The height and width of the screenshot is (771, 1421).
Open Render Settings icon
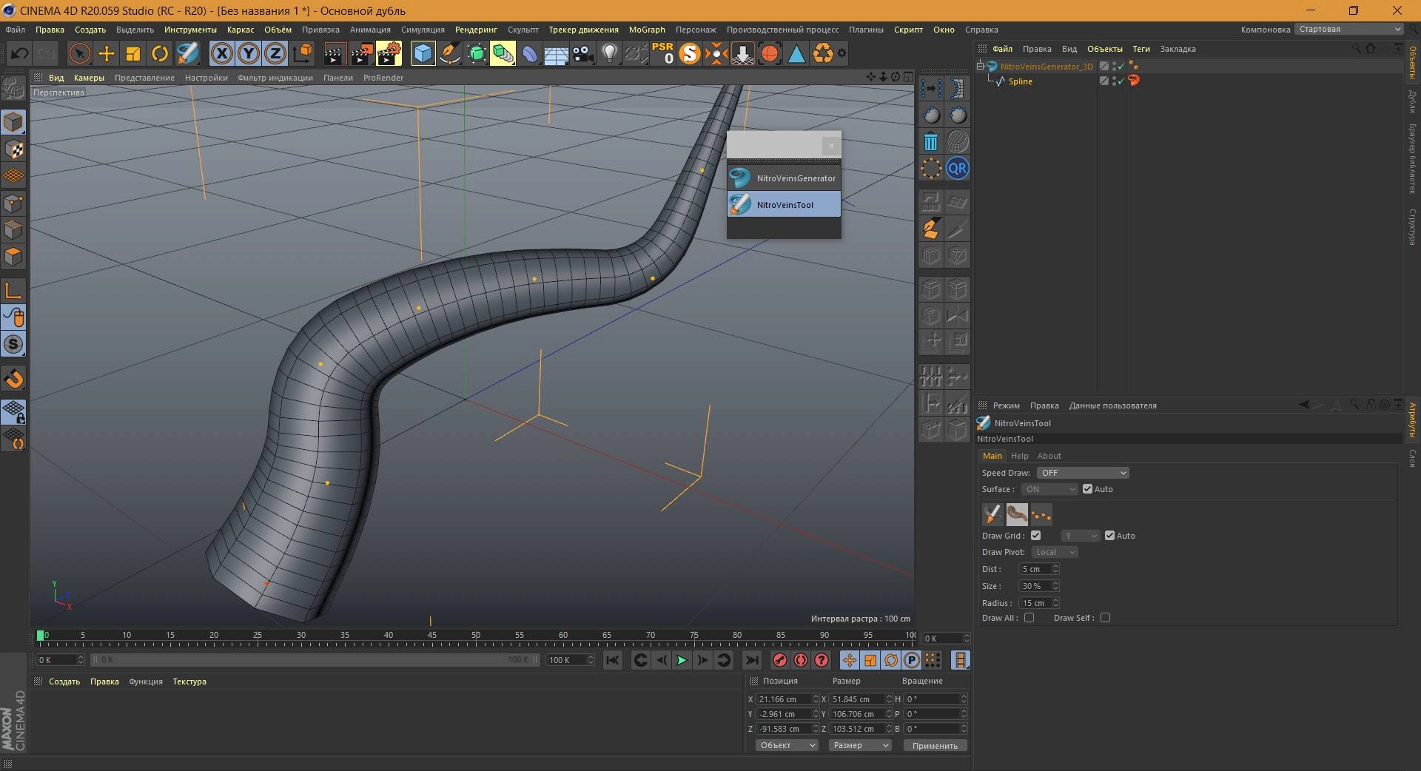(389, 53)
